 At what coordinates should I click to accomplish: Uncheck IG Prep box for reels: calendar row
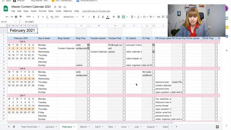point(153,52)
